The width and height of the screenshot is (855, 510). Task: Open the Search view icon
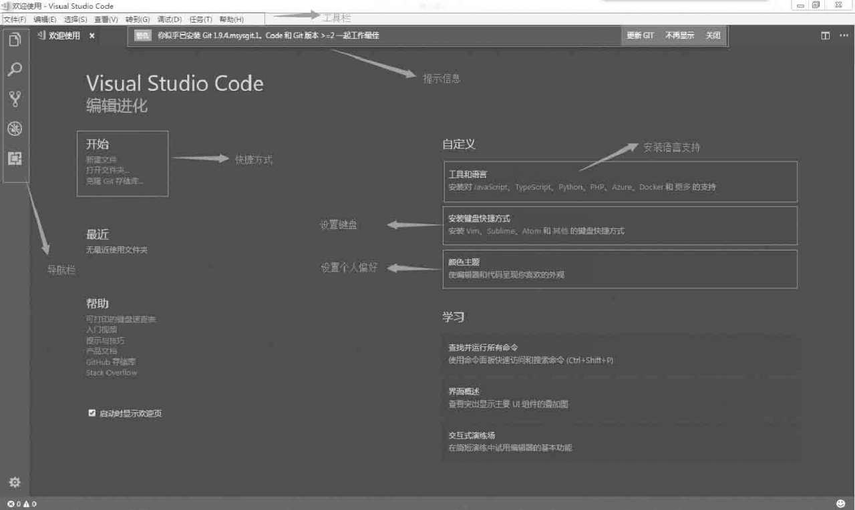point(15,69)
